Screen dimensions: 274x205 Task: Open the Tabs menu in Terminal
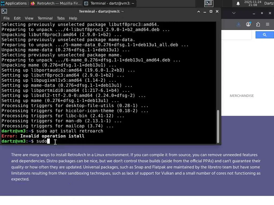(x=61, y=18)
